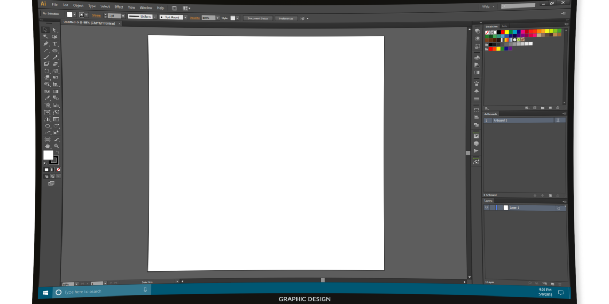Pick the Artboard tool
The image size is (609, 304).
pos(48,139)
